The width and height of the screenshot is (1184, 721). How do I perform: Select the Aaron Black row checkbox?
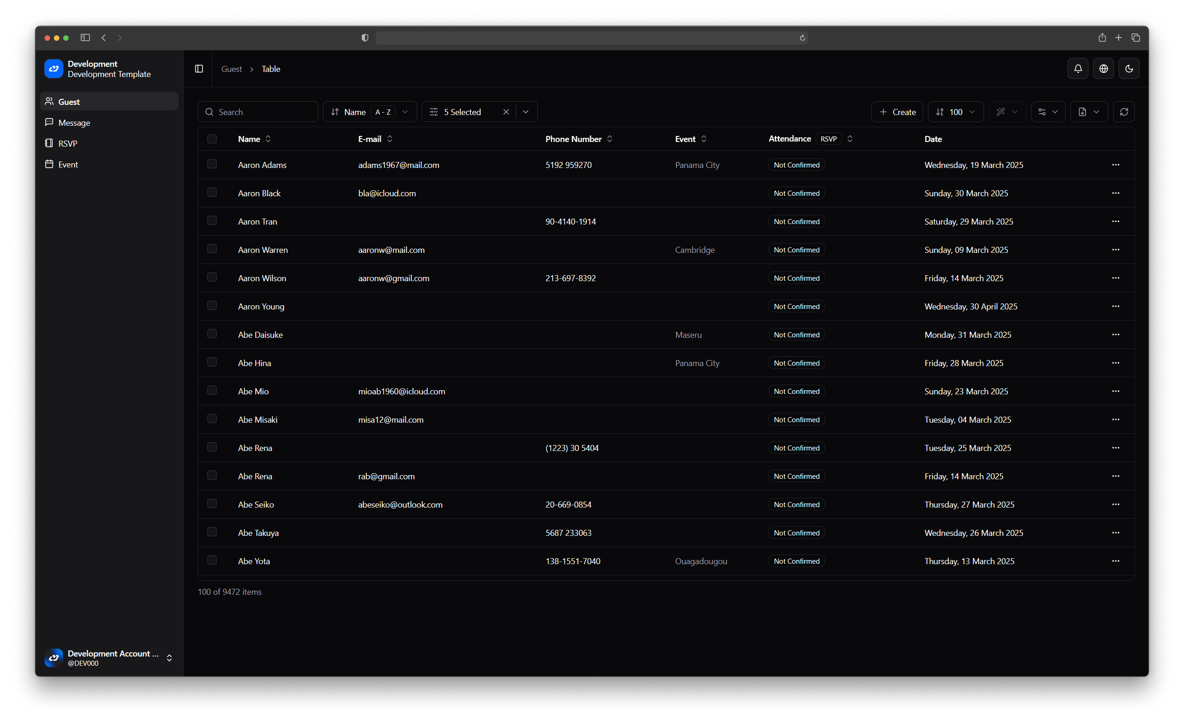[x=212, y=192]
